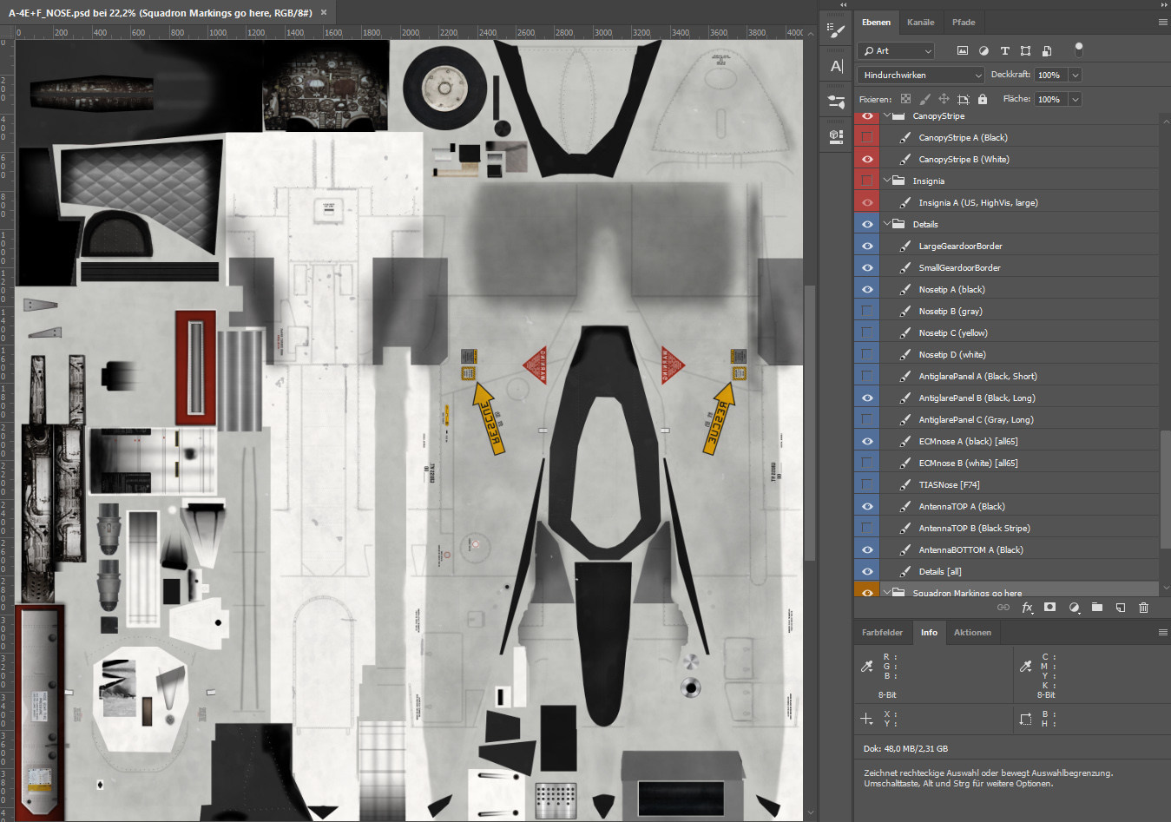Open the Brush presets panel icon
This screenshot has width=1171, height=822.
click(836, 31)
